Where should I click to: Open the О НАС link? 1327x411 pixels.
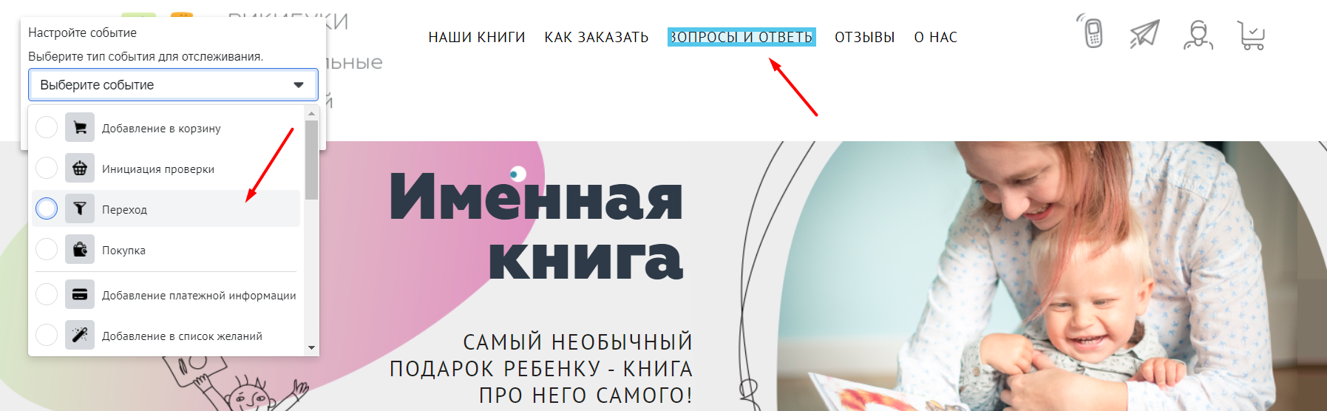tap(936, 38)
